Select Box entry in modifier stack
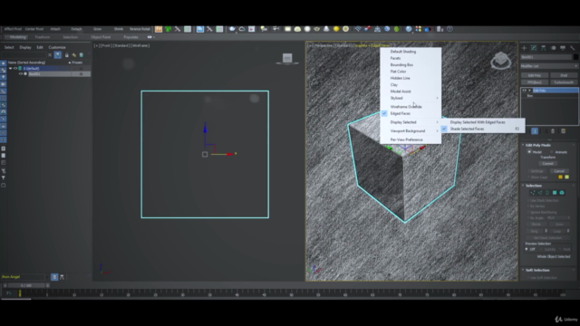This screenshot has height=326, width=580. pos(529,96)
